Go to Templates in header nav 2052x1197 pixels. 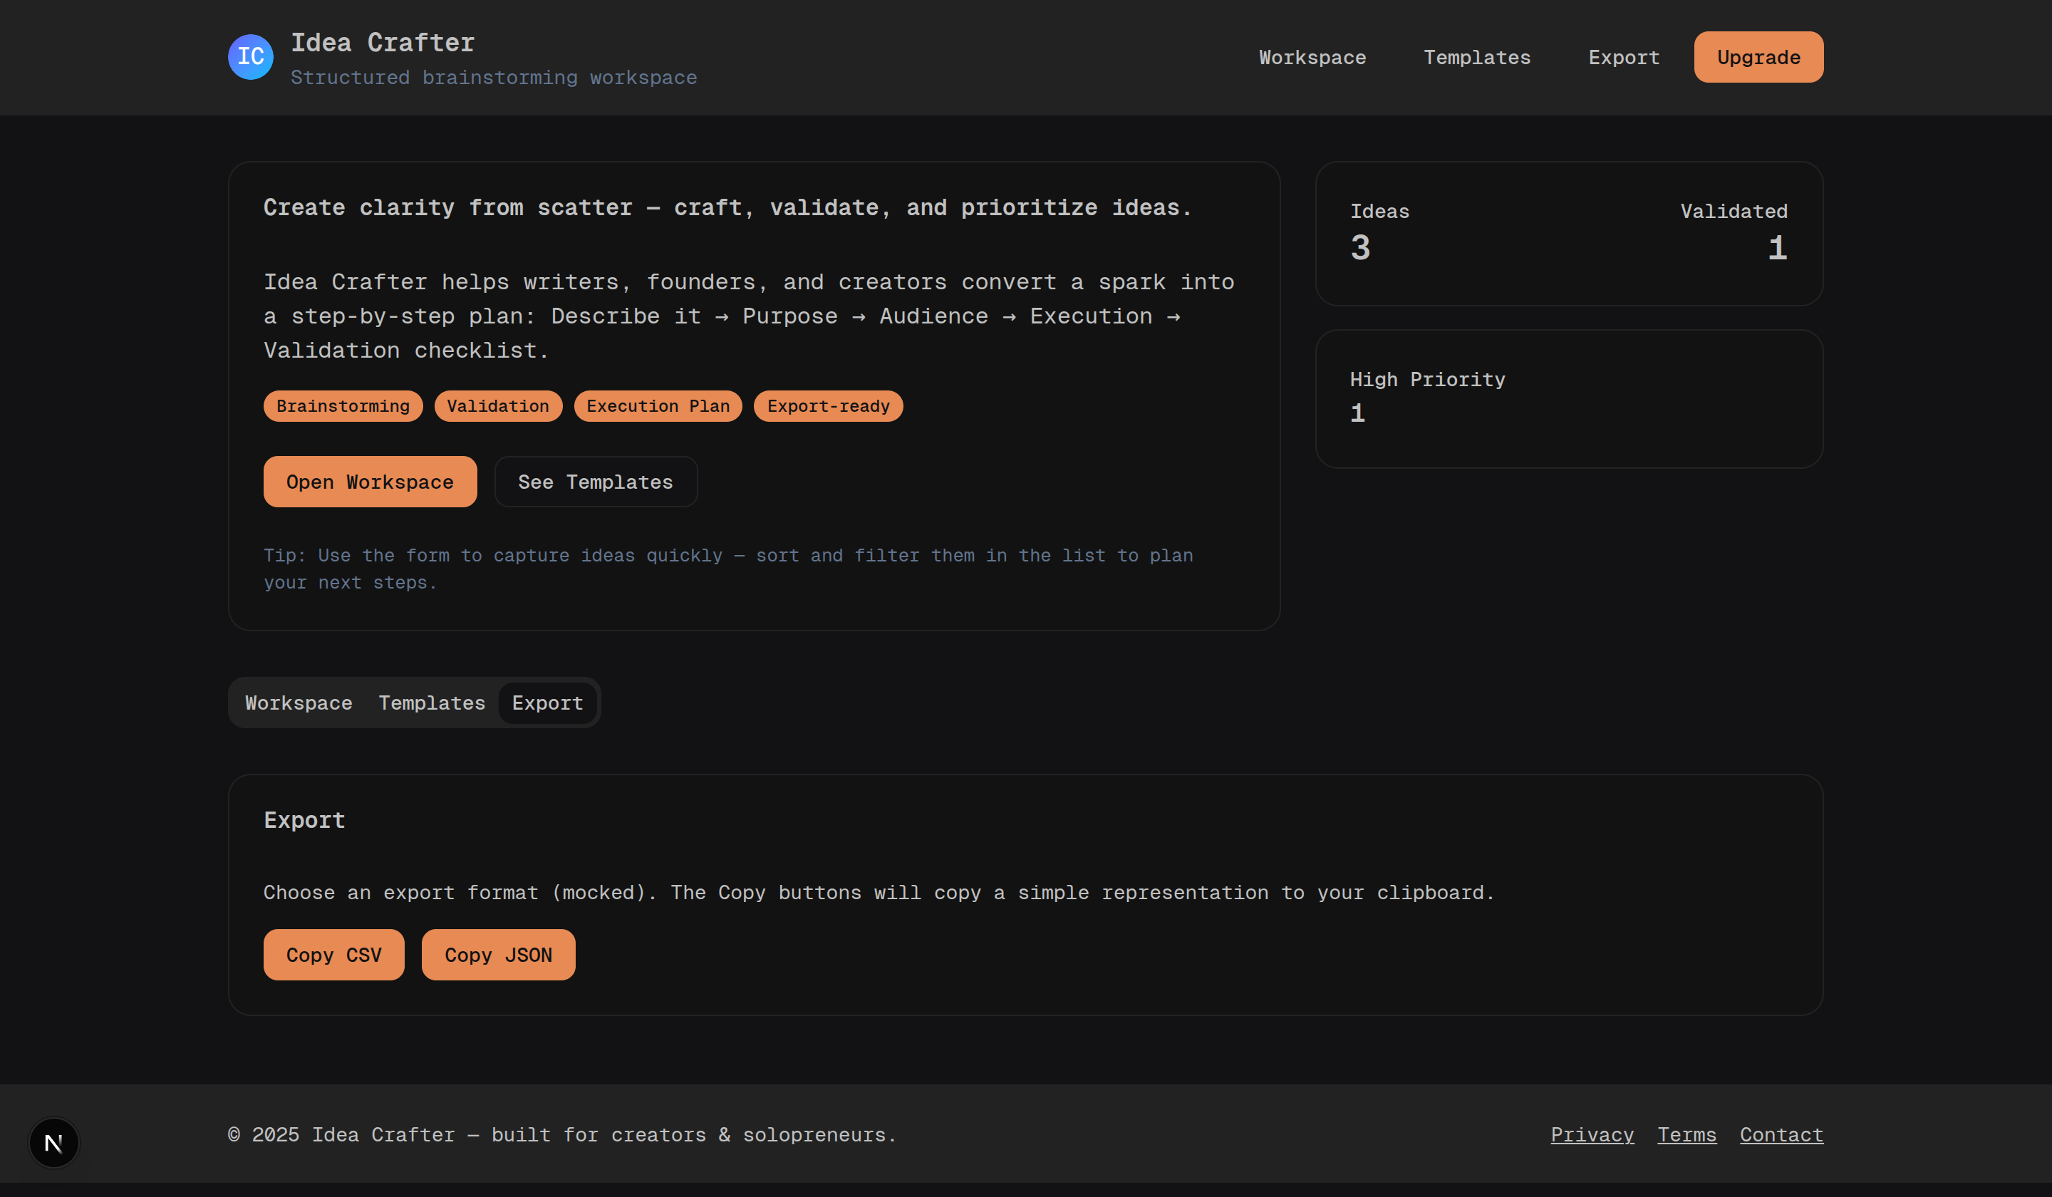(x=1476, y=57)
